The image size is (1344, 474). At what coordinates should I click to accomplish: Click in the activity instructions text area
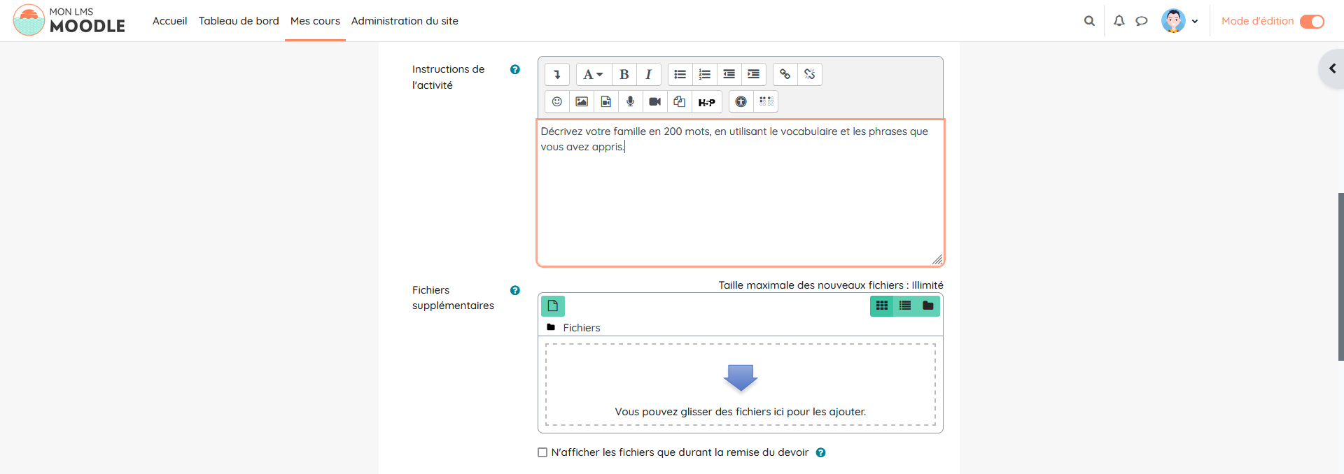click(x=739, y=203)
